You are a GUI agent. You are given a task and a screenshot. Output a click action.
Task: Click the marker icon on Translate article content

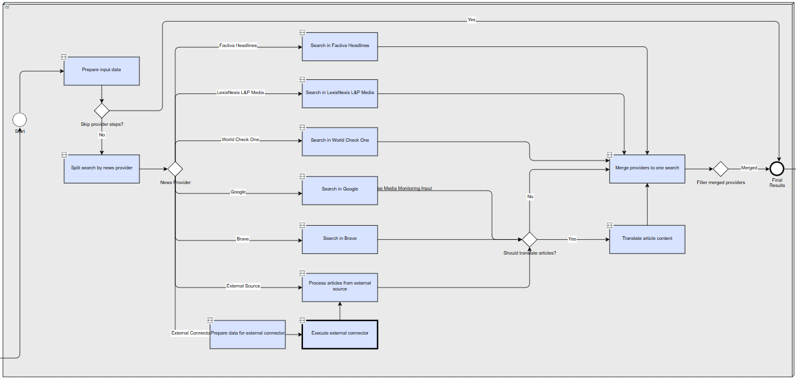click(610, 225)
